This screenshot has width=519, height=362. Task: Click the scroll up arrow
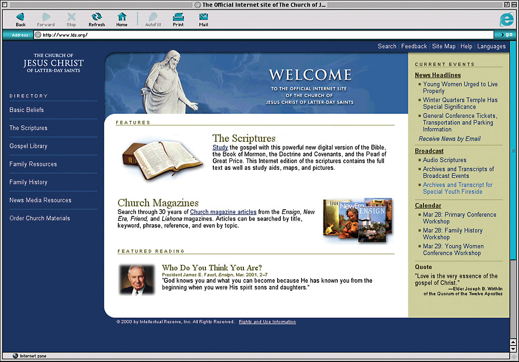click(x=513, y=342)
